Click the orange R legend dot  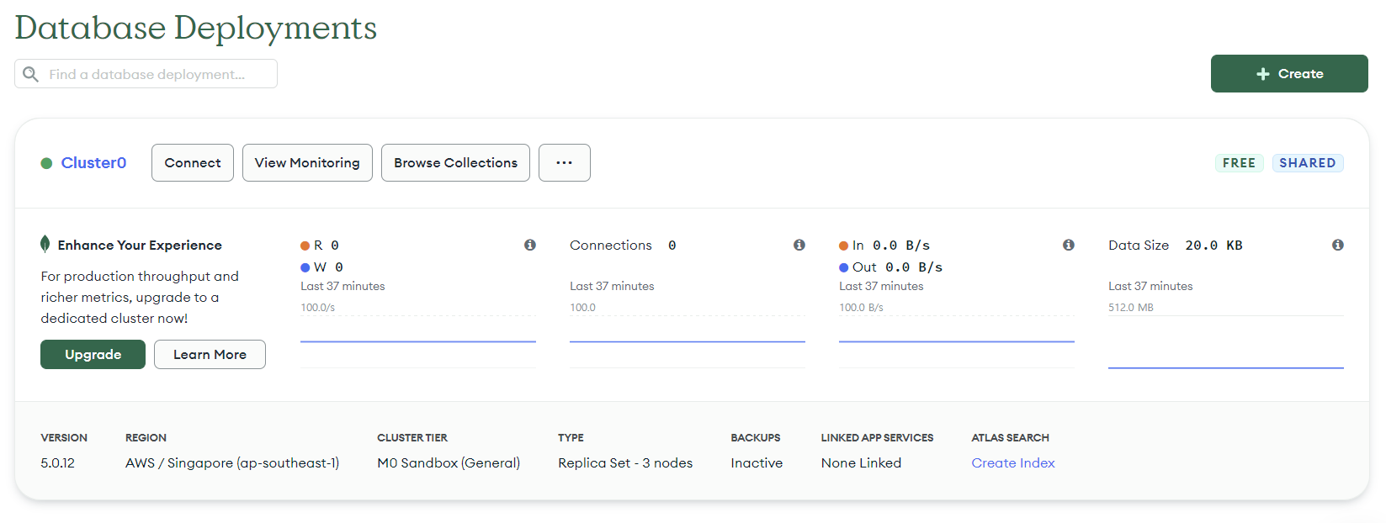coord(305,246)
